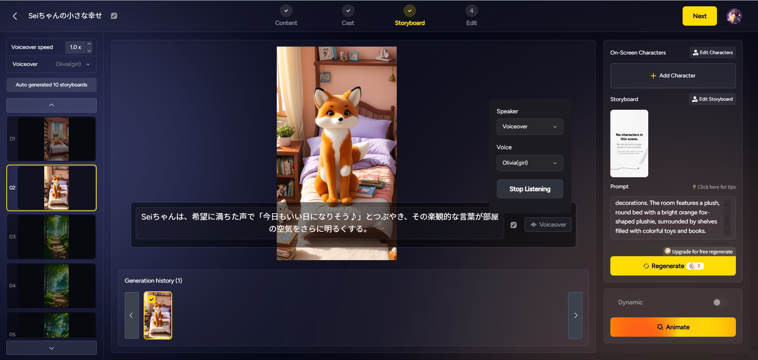Image resolution: width=758 pixels, height=360 pixels.
Task: Open the Speaker dropdown
Action: pos(529,127)
